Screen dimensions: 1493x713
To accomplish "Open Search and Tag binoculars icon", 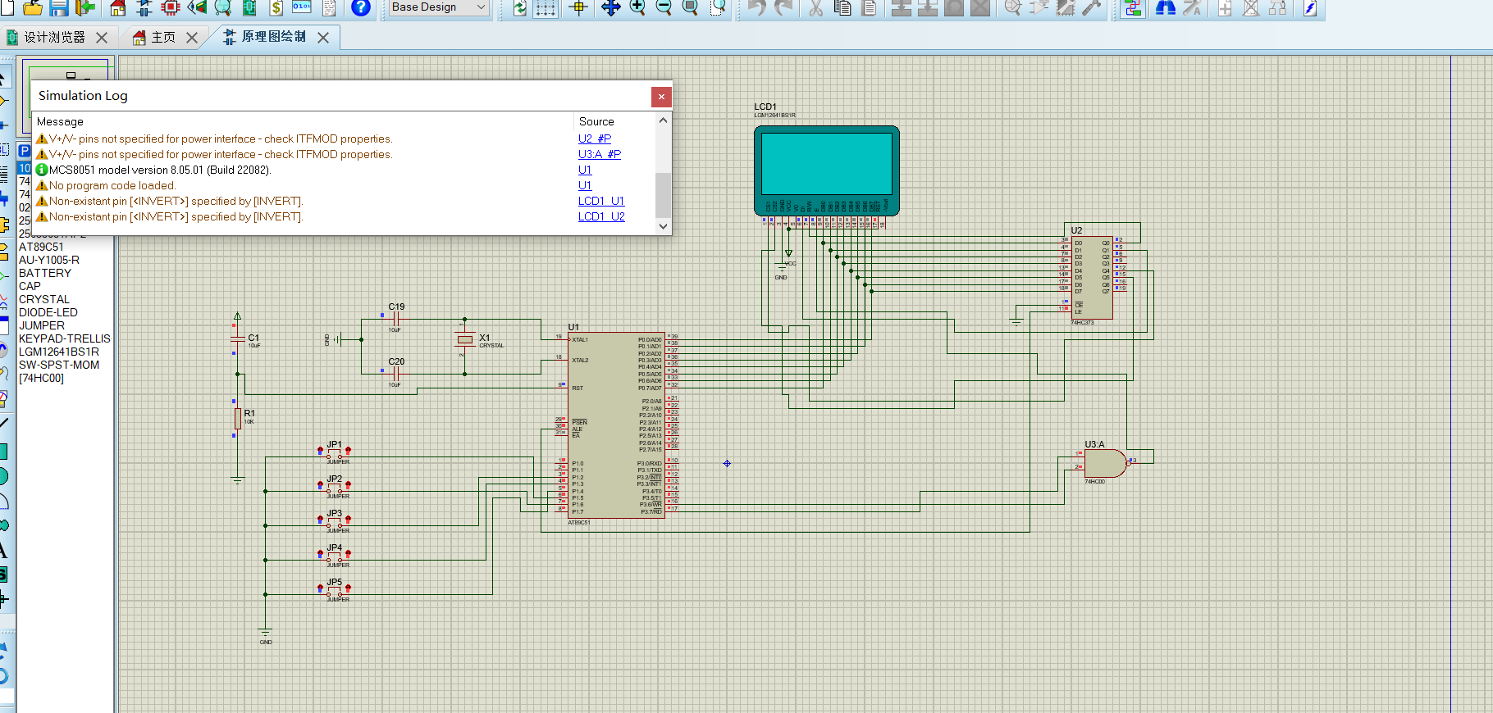I will (x=1166, y=8).
